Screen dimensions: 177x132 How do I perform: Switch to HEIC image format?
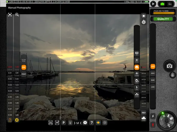pyautogui.click(x=153, y=73)
